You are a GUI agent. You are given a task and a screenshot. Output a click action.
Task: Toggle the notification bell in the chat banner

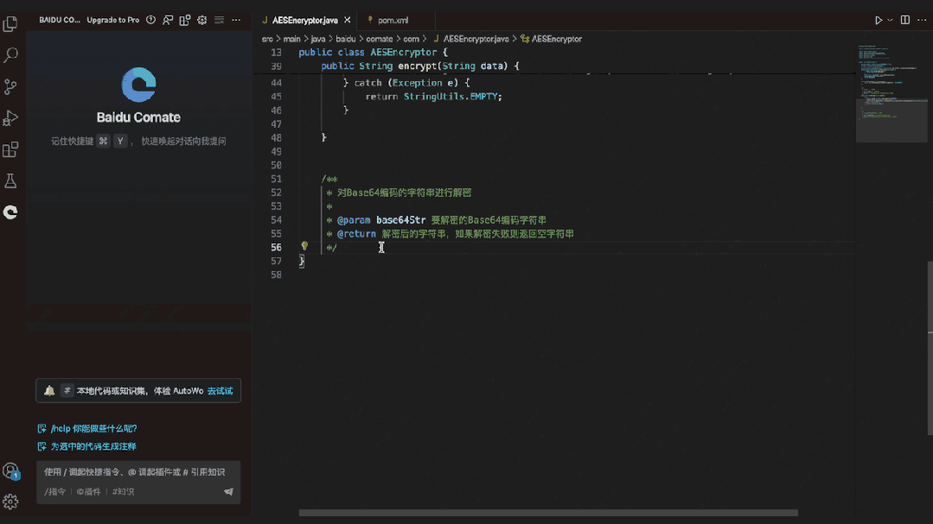click(49, 390)
